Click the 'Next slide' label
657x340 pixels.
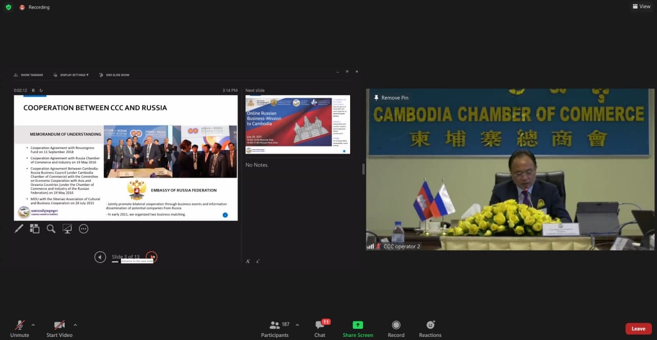pyautogui.click(x=255, y=91)
